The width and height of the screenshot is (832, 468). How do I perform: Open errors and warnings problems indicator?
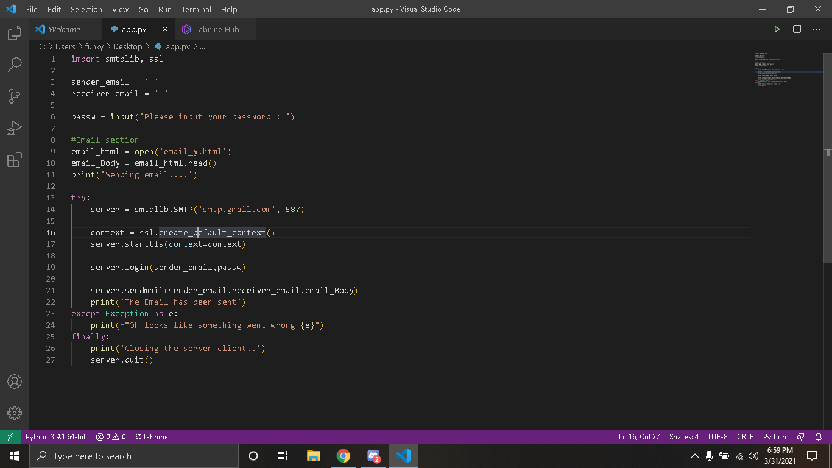point(111,437)
